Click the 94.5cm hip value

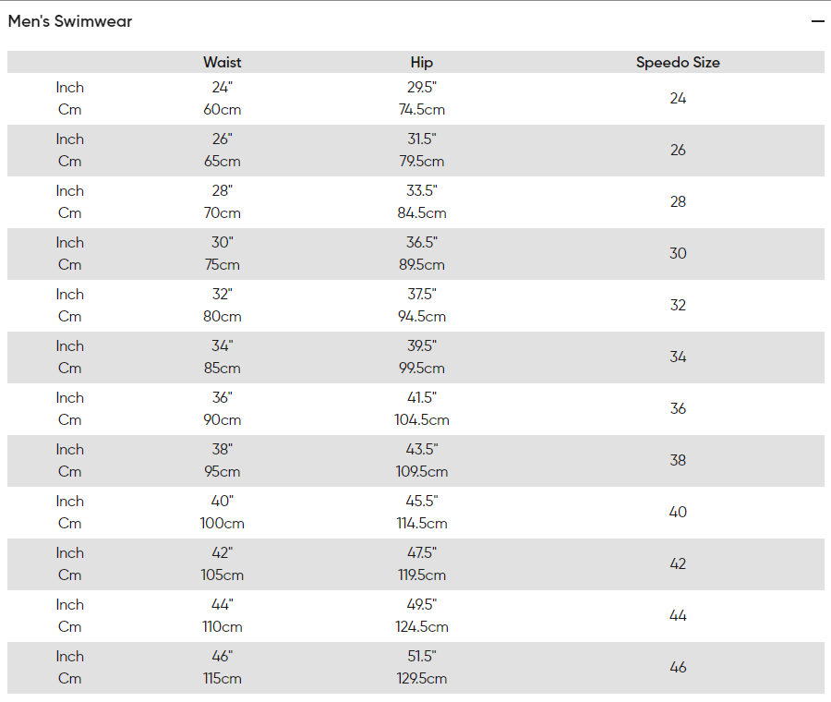(x=422, y=317)
